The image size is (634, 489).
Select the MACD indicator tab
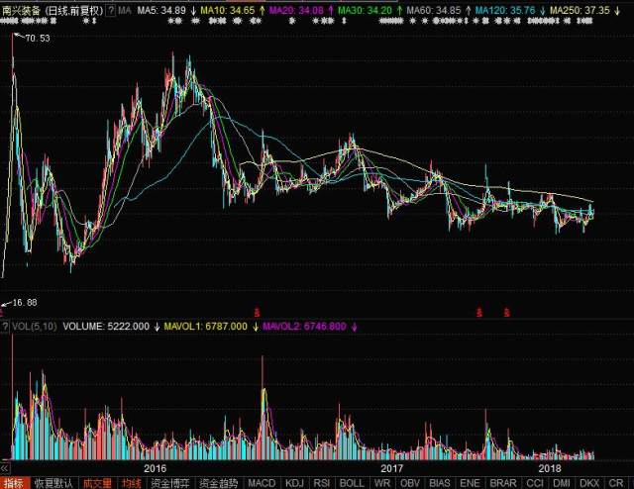coord(262,482)
